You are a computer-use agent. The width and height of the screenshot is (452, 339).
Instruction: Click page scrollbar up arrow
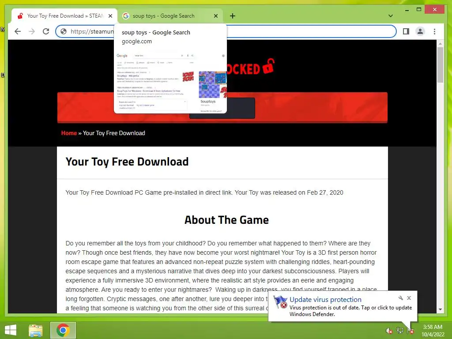coord(440,44)
